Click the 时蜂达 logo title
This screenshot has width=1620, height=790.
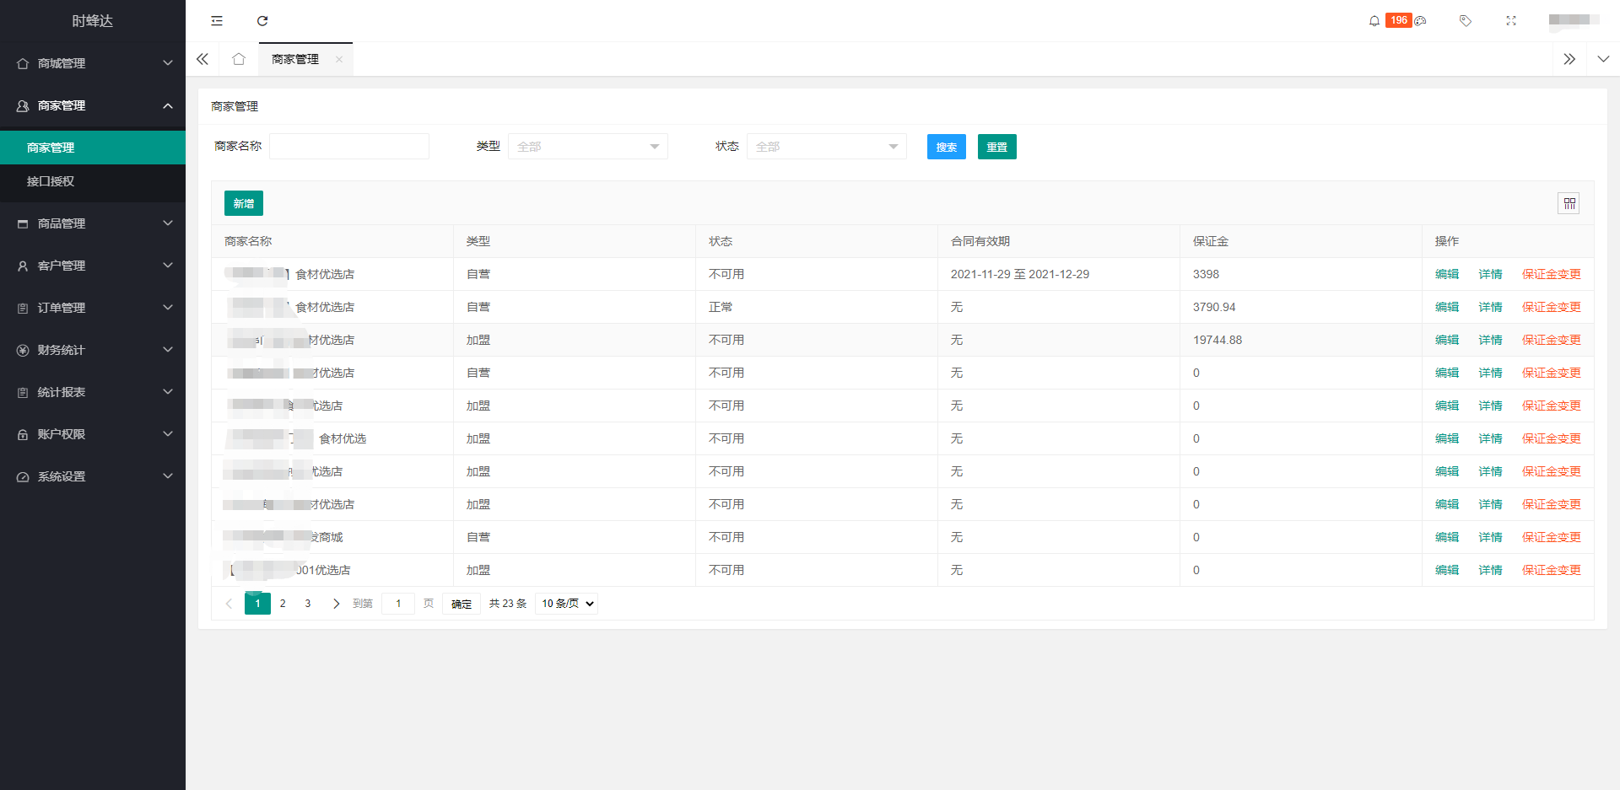93,21
